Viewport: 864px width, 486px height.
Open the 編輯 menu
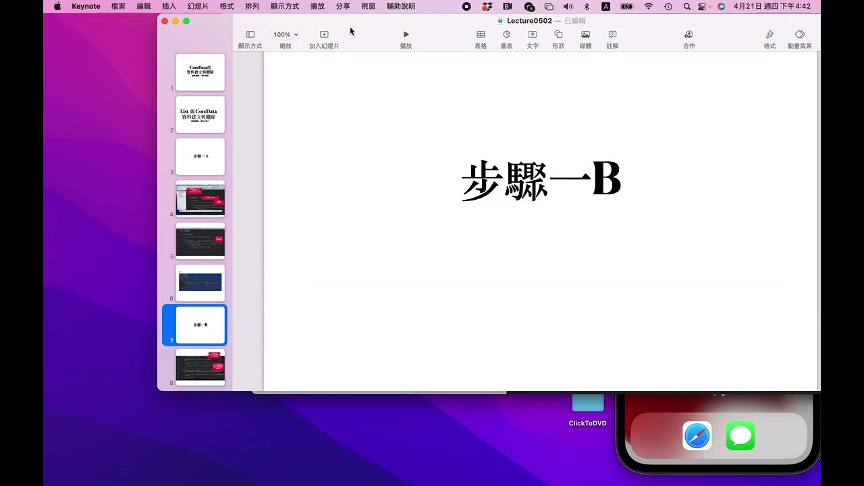144,6
